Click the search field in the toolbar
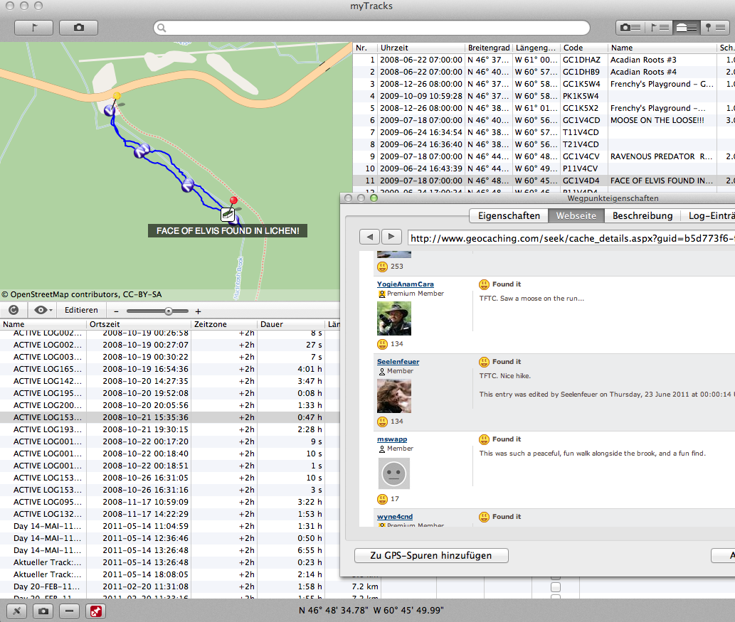Screen dimensions: 735x622 (x=371, y=28)
